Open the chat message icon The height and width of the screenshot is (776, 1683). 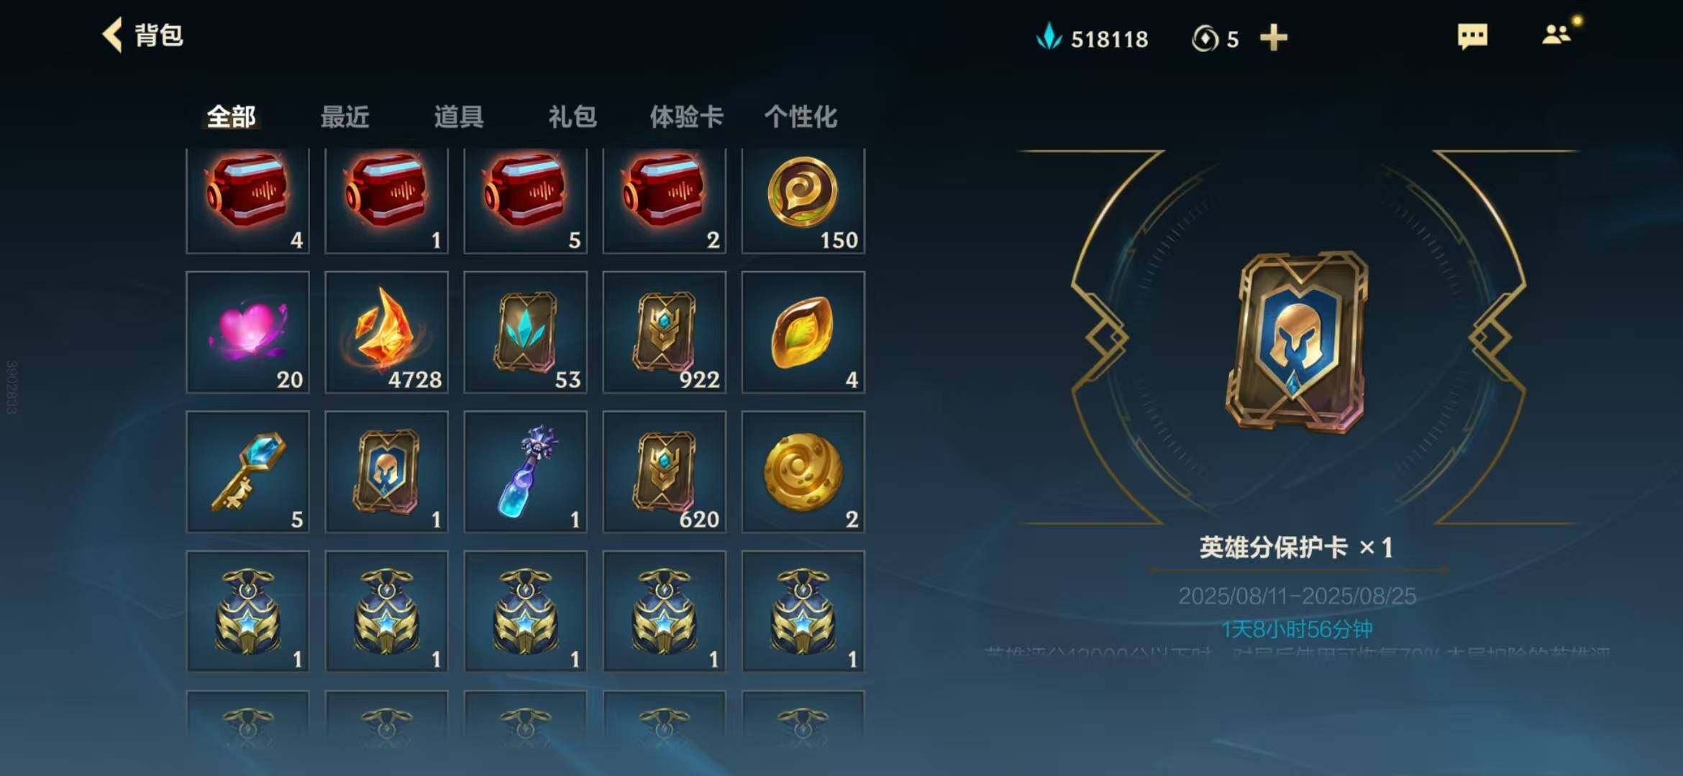click(x=1472, y=36)
